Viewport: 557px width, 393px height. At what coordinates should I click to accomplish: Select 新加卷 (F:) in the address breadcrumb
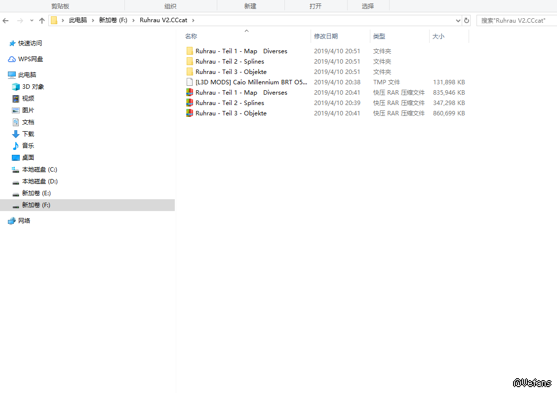(x=113, y=20)
